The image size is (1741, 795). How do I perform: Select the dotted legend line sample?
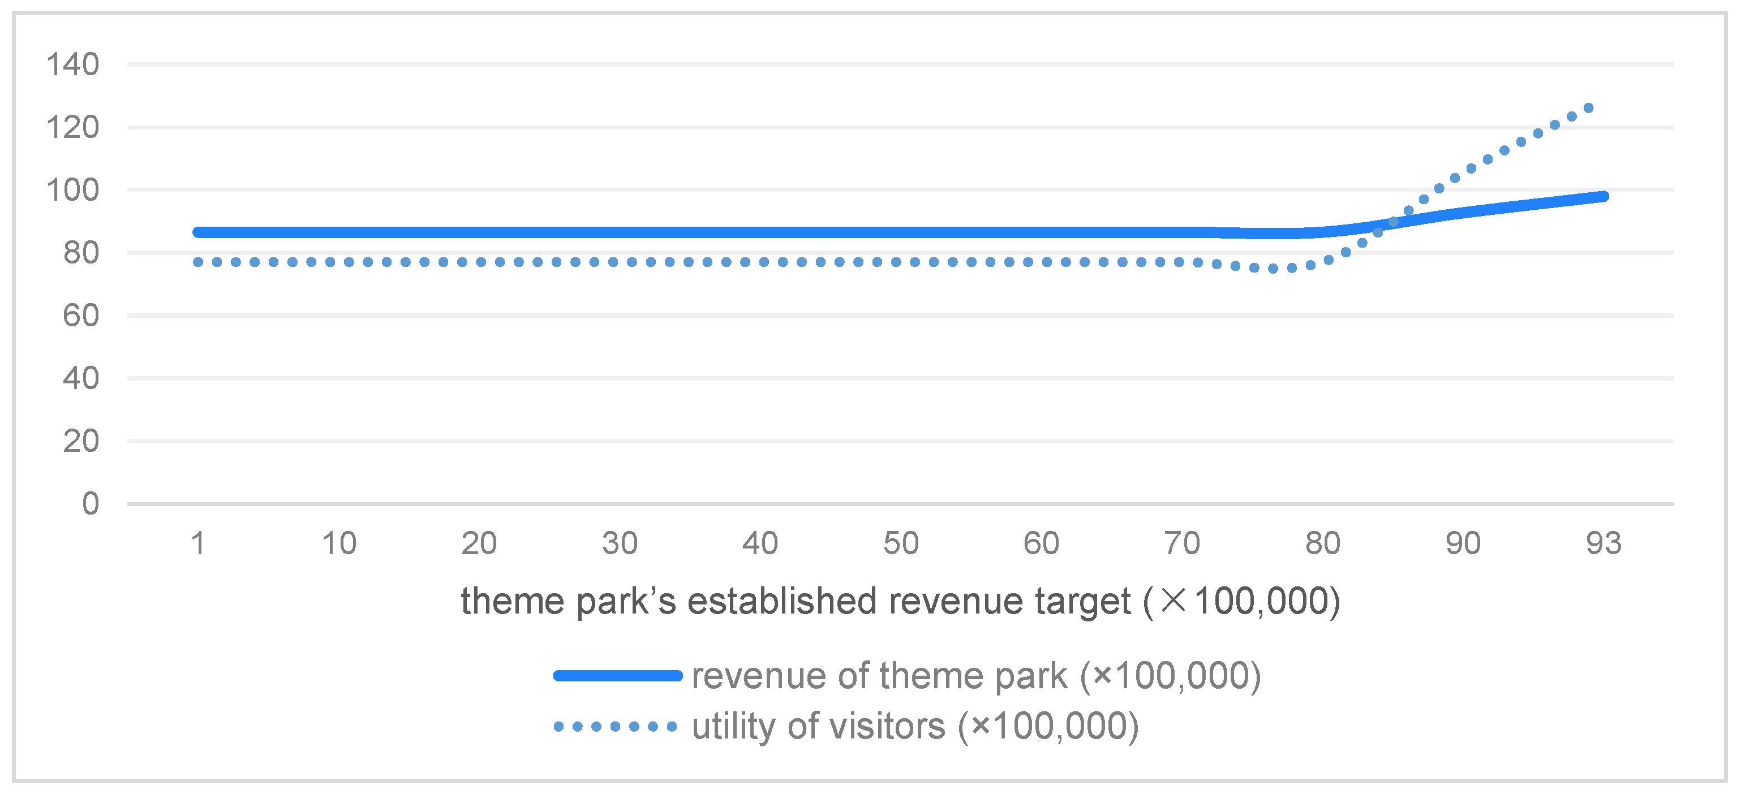(x=615, y=727)
